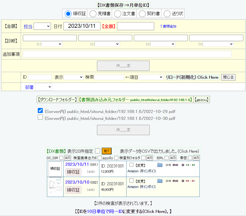Click the 決定 button below the PDF list
The height and width of the screenshot is (216, 246).
[123, 130]
